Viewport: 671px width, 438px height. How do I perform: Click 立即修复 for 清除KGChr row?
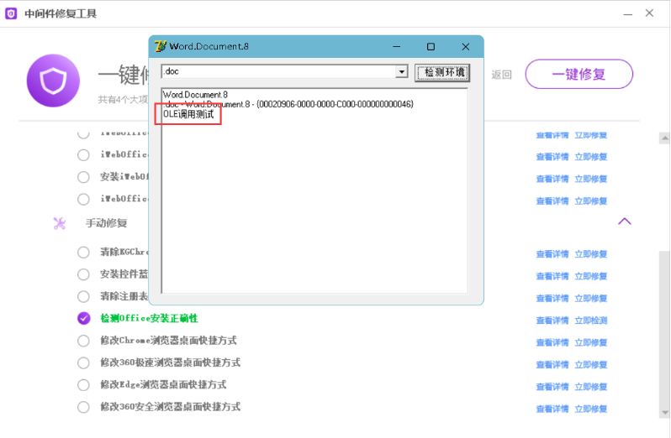click(x=590, y=254)
